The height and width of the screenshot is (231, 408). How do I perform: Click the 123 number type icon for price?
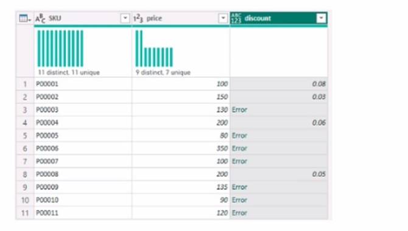coord(138,18)
